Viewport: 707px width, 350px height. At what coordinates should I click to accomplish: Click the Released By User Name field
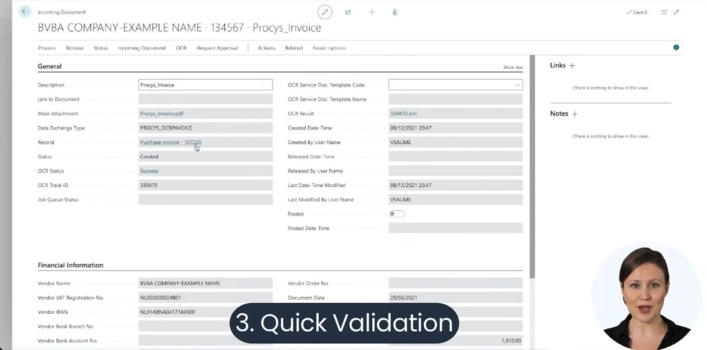(x=456, y=171)
